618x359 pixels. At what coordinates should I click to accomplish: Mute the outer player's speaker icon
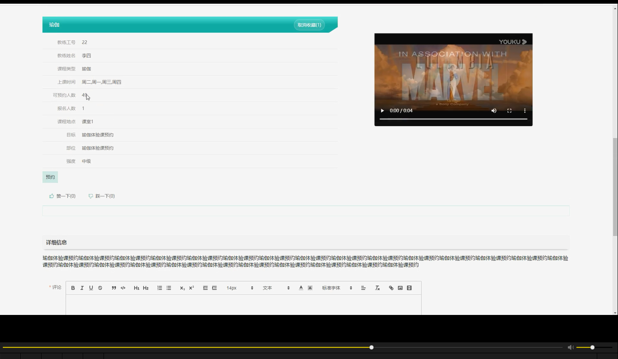[x=570, y=347]
